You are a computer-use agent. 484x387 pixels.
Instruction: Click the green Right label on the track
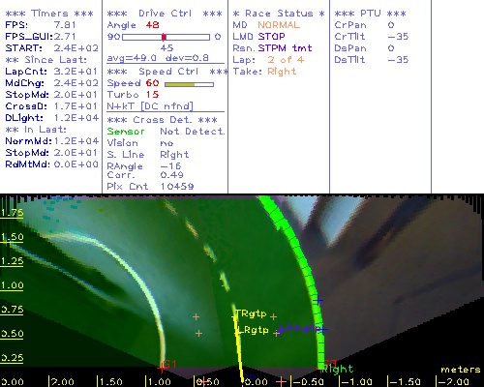click(338, 369)
